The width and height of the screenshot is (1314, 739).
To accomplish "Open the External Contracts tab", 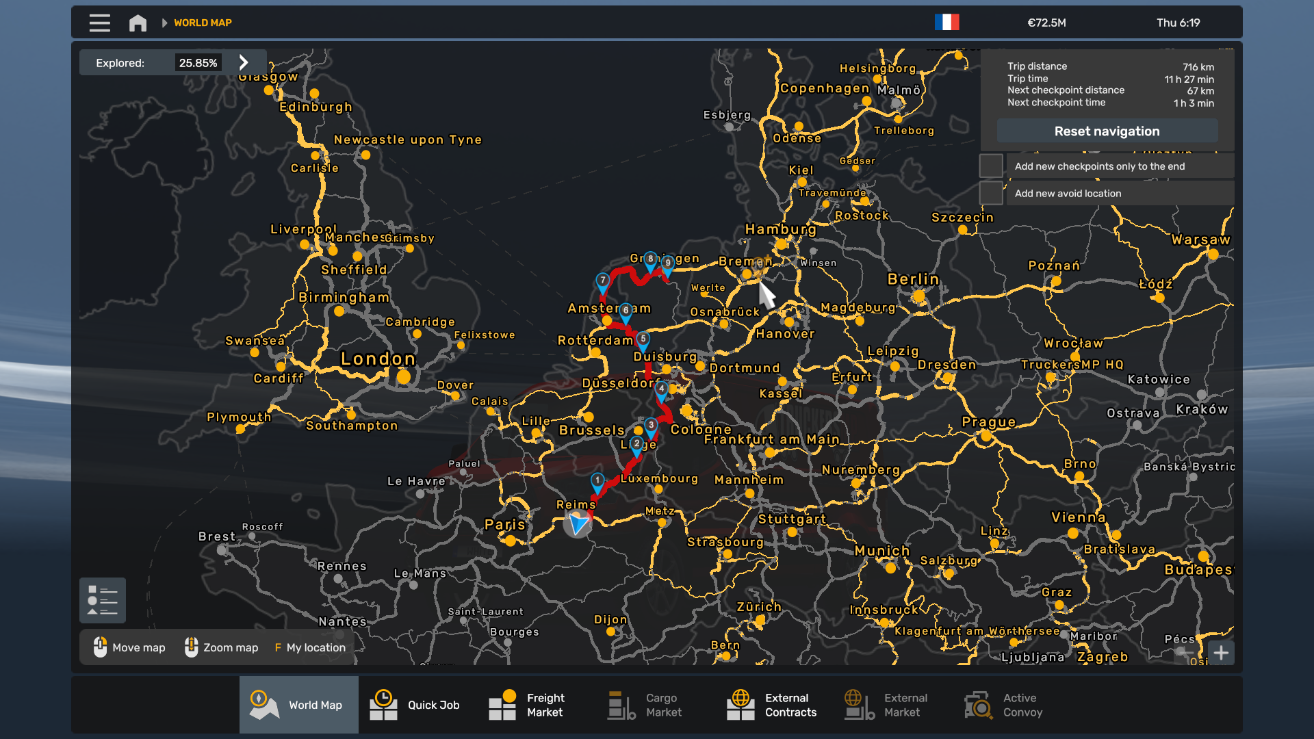I will (772, 705).
